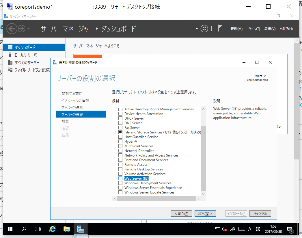Check the DHCP Server role
This screenshot has width=302, height=238.
(120, 118)
